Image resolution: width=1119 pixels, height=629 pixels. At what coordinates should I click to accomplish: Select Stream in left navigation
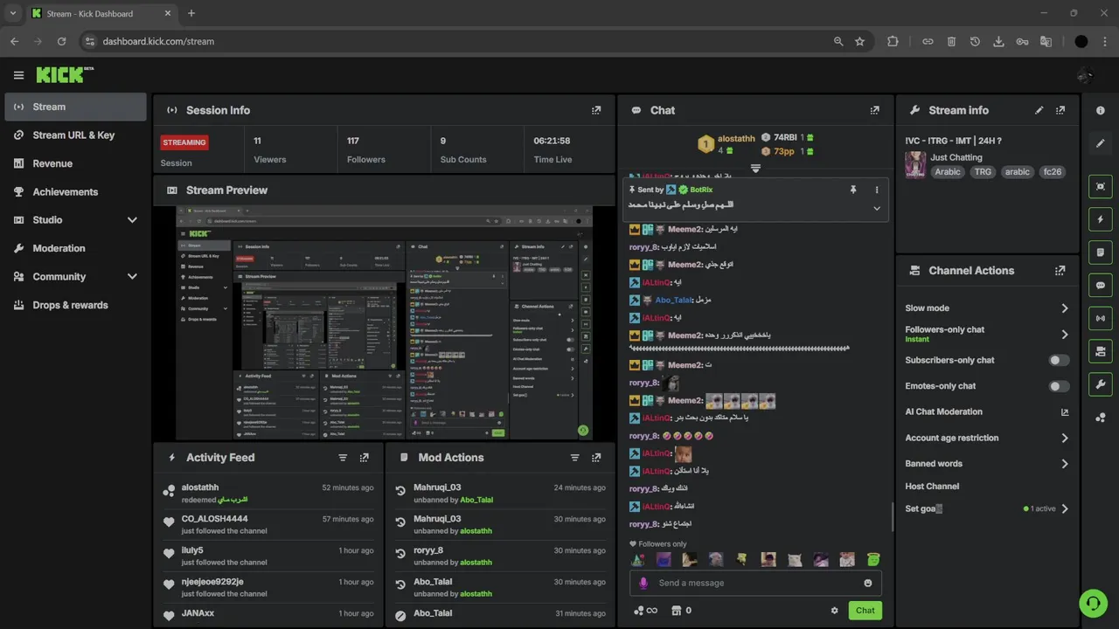(x=75, y=107)
